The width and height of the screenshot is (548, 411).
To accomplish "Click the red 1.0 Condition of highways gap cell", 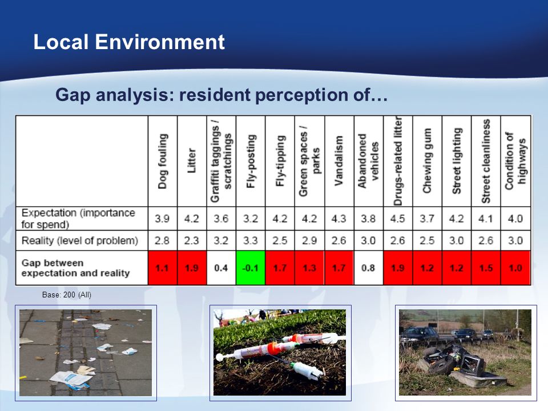I will pos(515,268).
